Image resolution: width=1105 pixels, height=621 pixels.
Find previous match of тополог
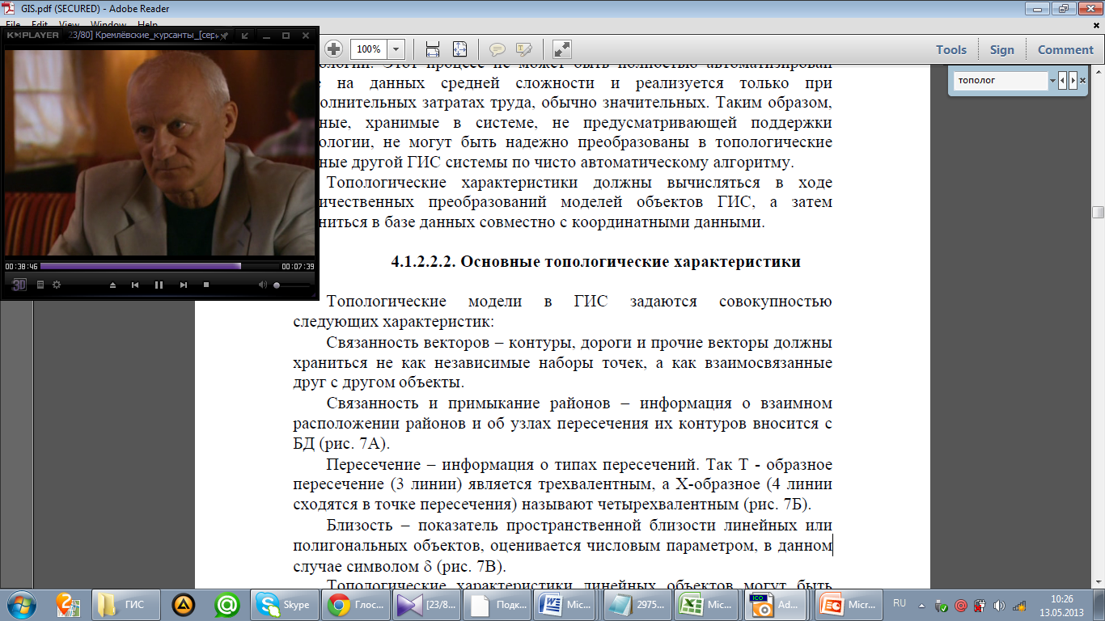click(1063, 81)
